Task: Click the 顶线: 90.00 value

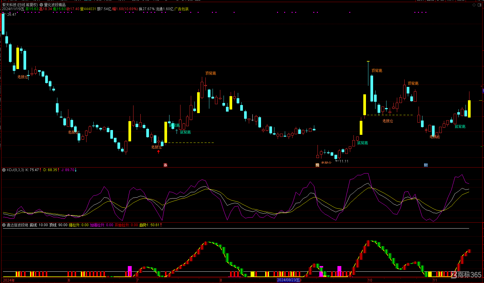Action: click(58, 225)
